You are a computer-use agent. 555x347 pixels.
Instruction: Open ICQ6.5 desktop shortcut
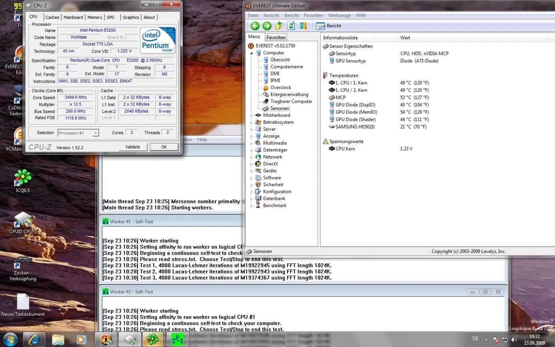pos(23,181)
